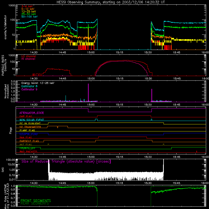
Task: Click the PARTICLE RATES axis label
Action: point(3,65)
